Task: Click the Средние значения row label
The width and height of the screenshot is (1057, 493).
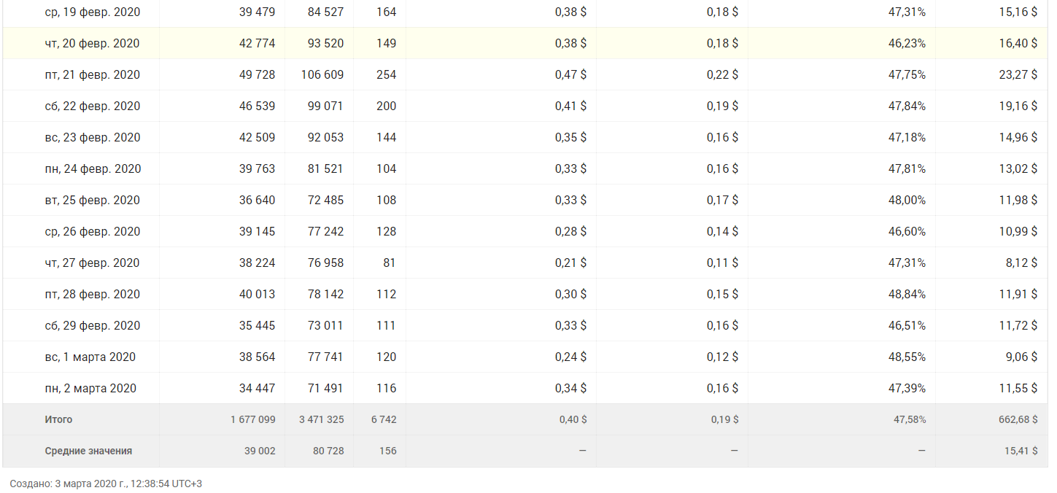Action: (x=88, y=451)
